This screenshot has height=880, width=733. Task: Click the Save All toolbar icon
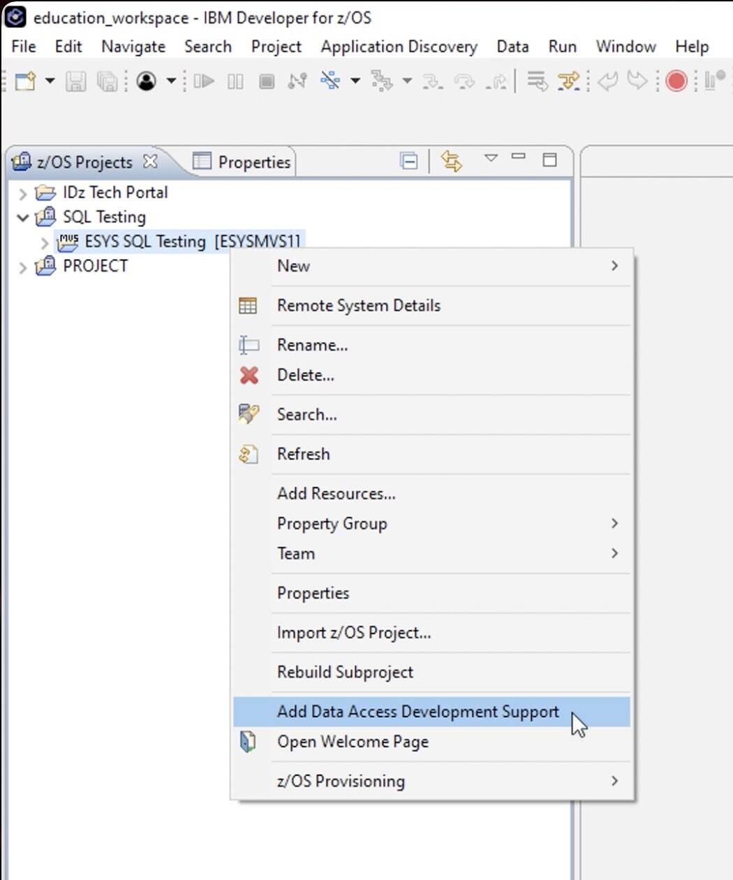pos(107,81)
